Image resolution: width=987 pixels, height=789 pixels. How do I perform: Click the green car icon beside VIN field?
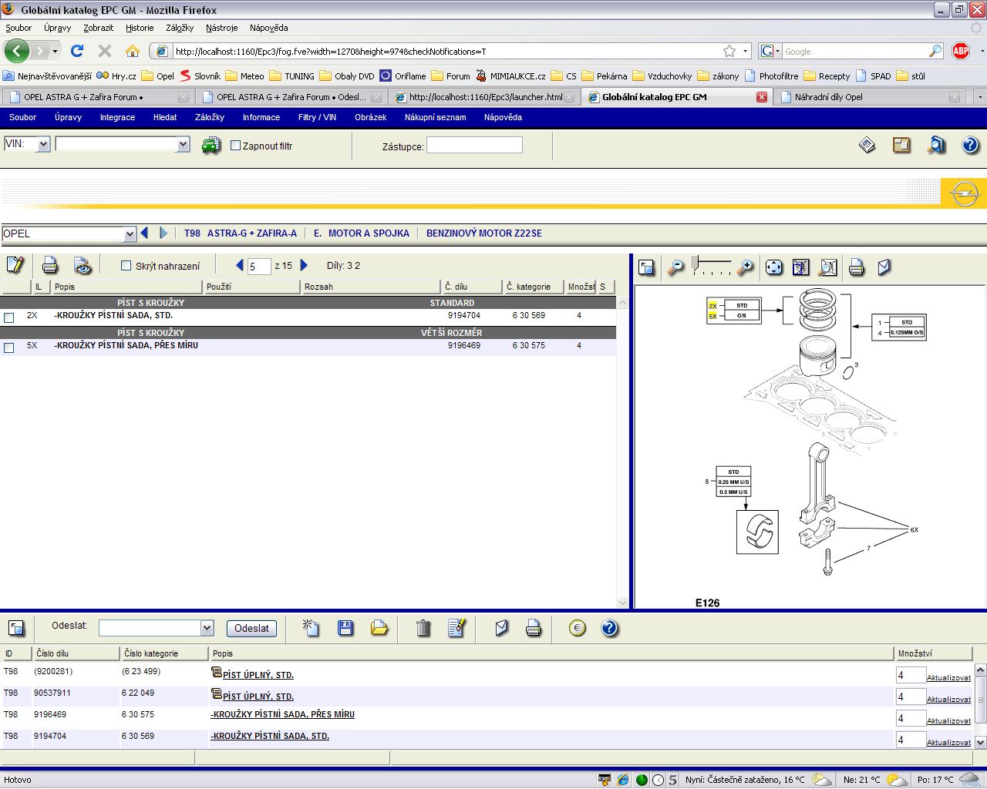(x=211, y=146)
